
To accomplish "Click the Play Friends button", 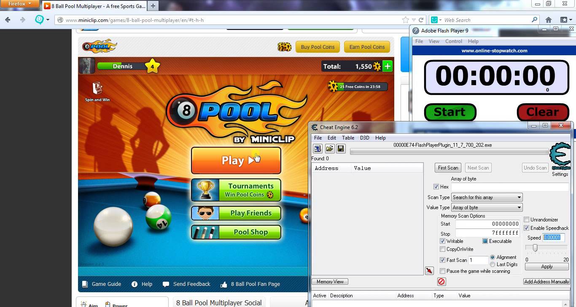I will pos(236,213).
